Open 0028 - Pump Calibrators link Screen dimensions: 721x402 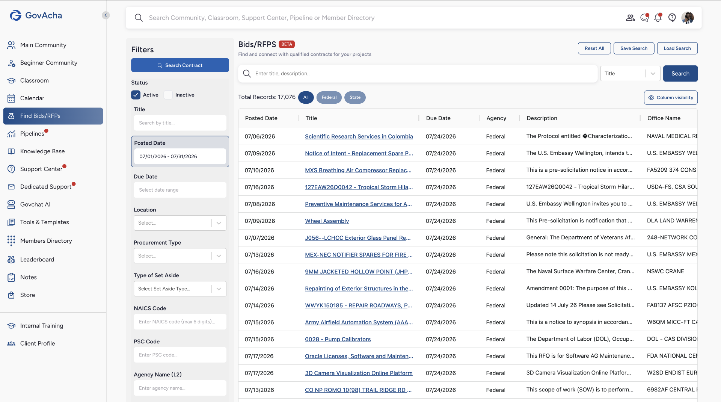[x=338, y=339]
